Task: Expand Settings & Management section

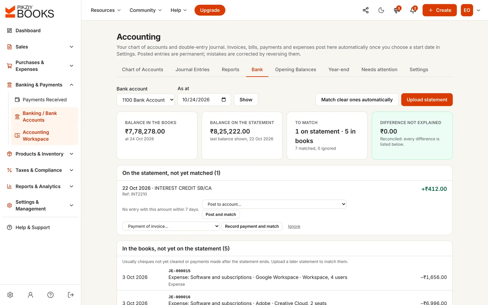Action: click(41, 205)
